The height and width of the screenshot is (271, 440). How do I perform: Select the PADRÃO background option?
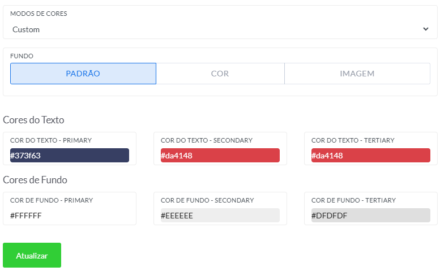point(83,74)
